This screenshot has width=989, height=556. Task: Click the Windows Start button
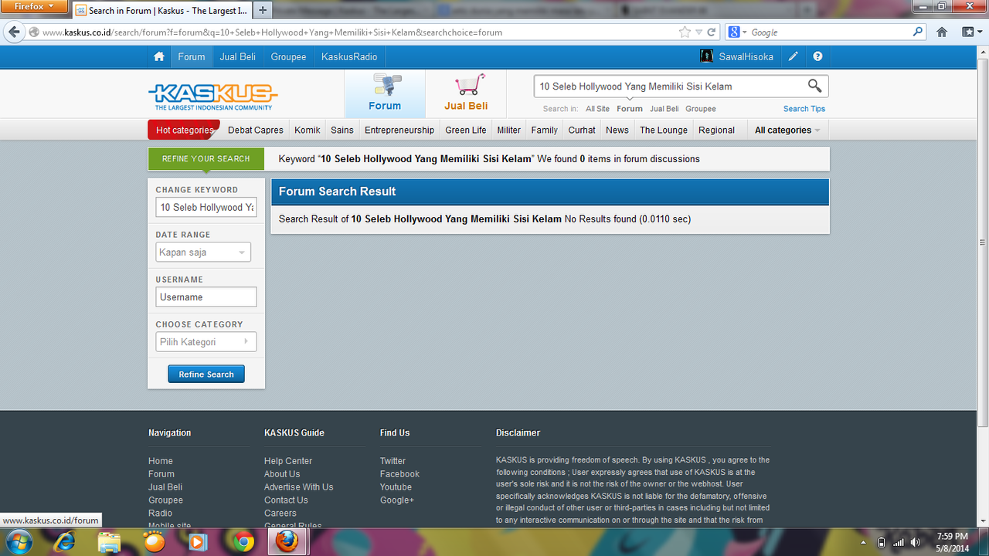[x=17, y=542]
